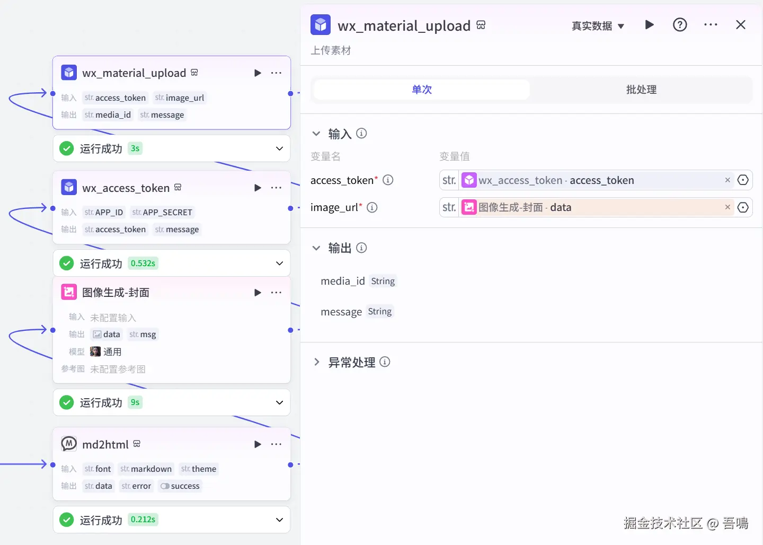This screenshot has height=545, width=763.
Task: Click data output tag on 图像生成-封面 node
Action: point(107,334)
